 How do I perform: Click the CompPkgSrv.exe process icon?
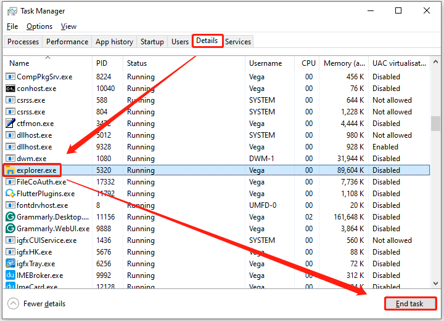(x=10, y=76)
